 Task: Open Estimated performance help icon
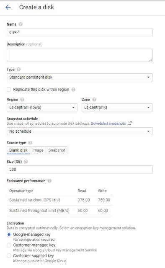click(49, 181)
